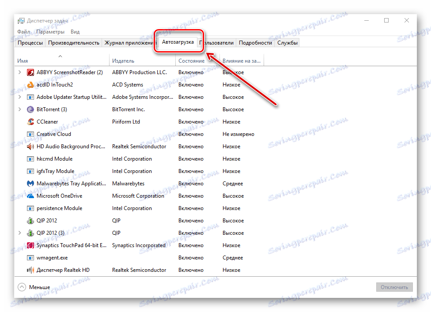The height and width of the screenshot is (312, 431).
Task: Click the Malwarebytes Tray Application icon
Action: pyautogui.click(x=30, y=184)
